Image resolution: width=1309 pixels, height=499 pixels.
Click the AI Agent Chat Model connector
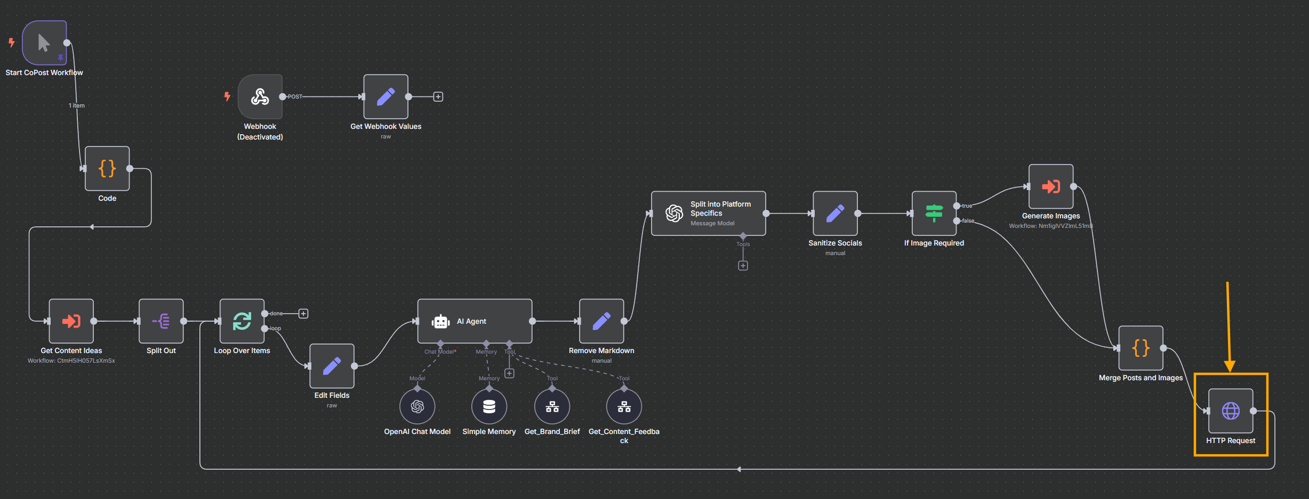(440, 343)
